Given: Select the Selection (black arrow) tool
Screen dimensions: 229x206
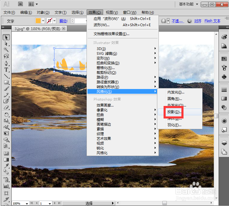Looking at the screenshot, I should (x=6, y=37).
